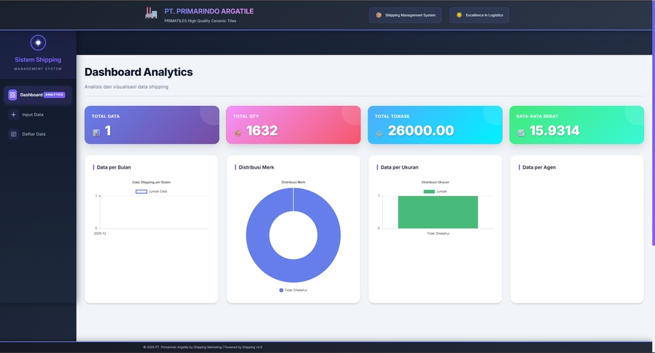Click the icon on Rata-Rata Berat card
The width and height of the screenshot is (655, 353).
click(x=521, y=132)
